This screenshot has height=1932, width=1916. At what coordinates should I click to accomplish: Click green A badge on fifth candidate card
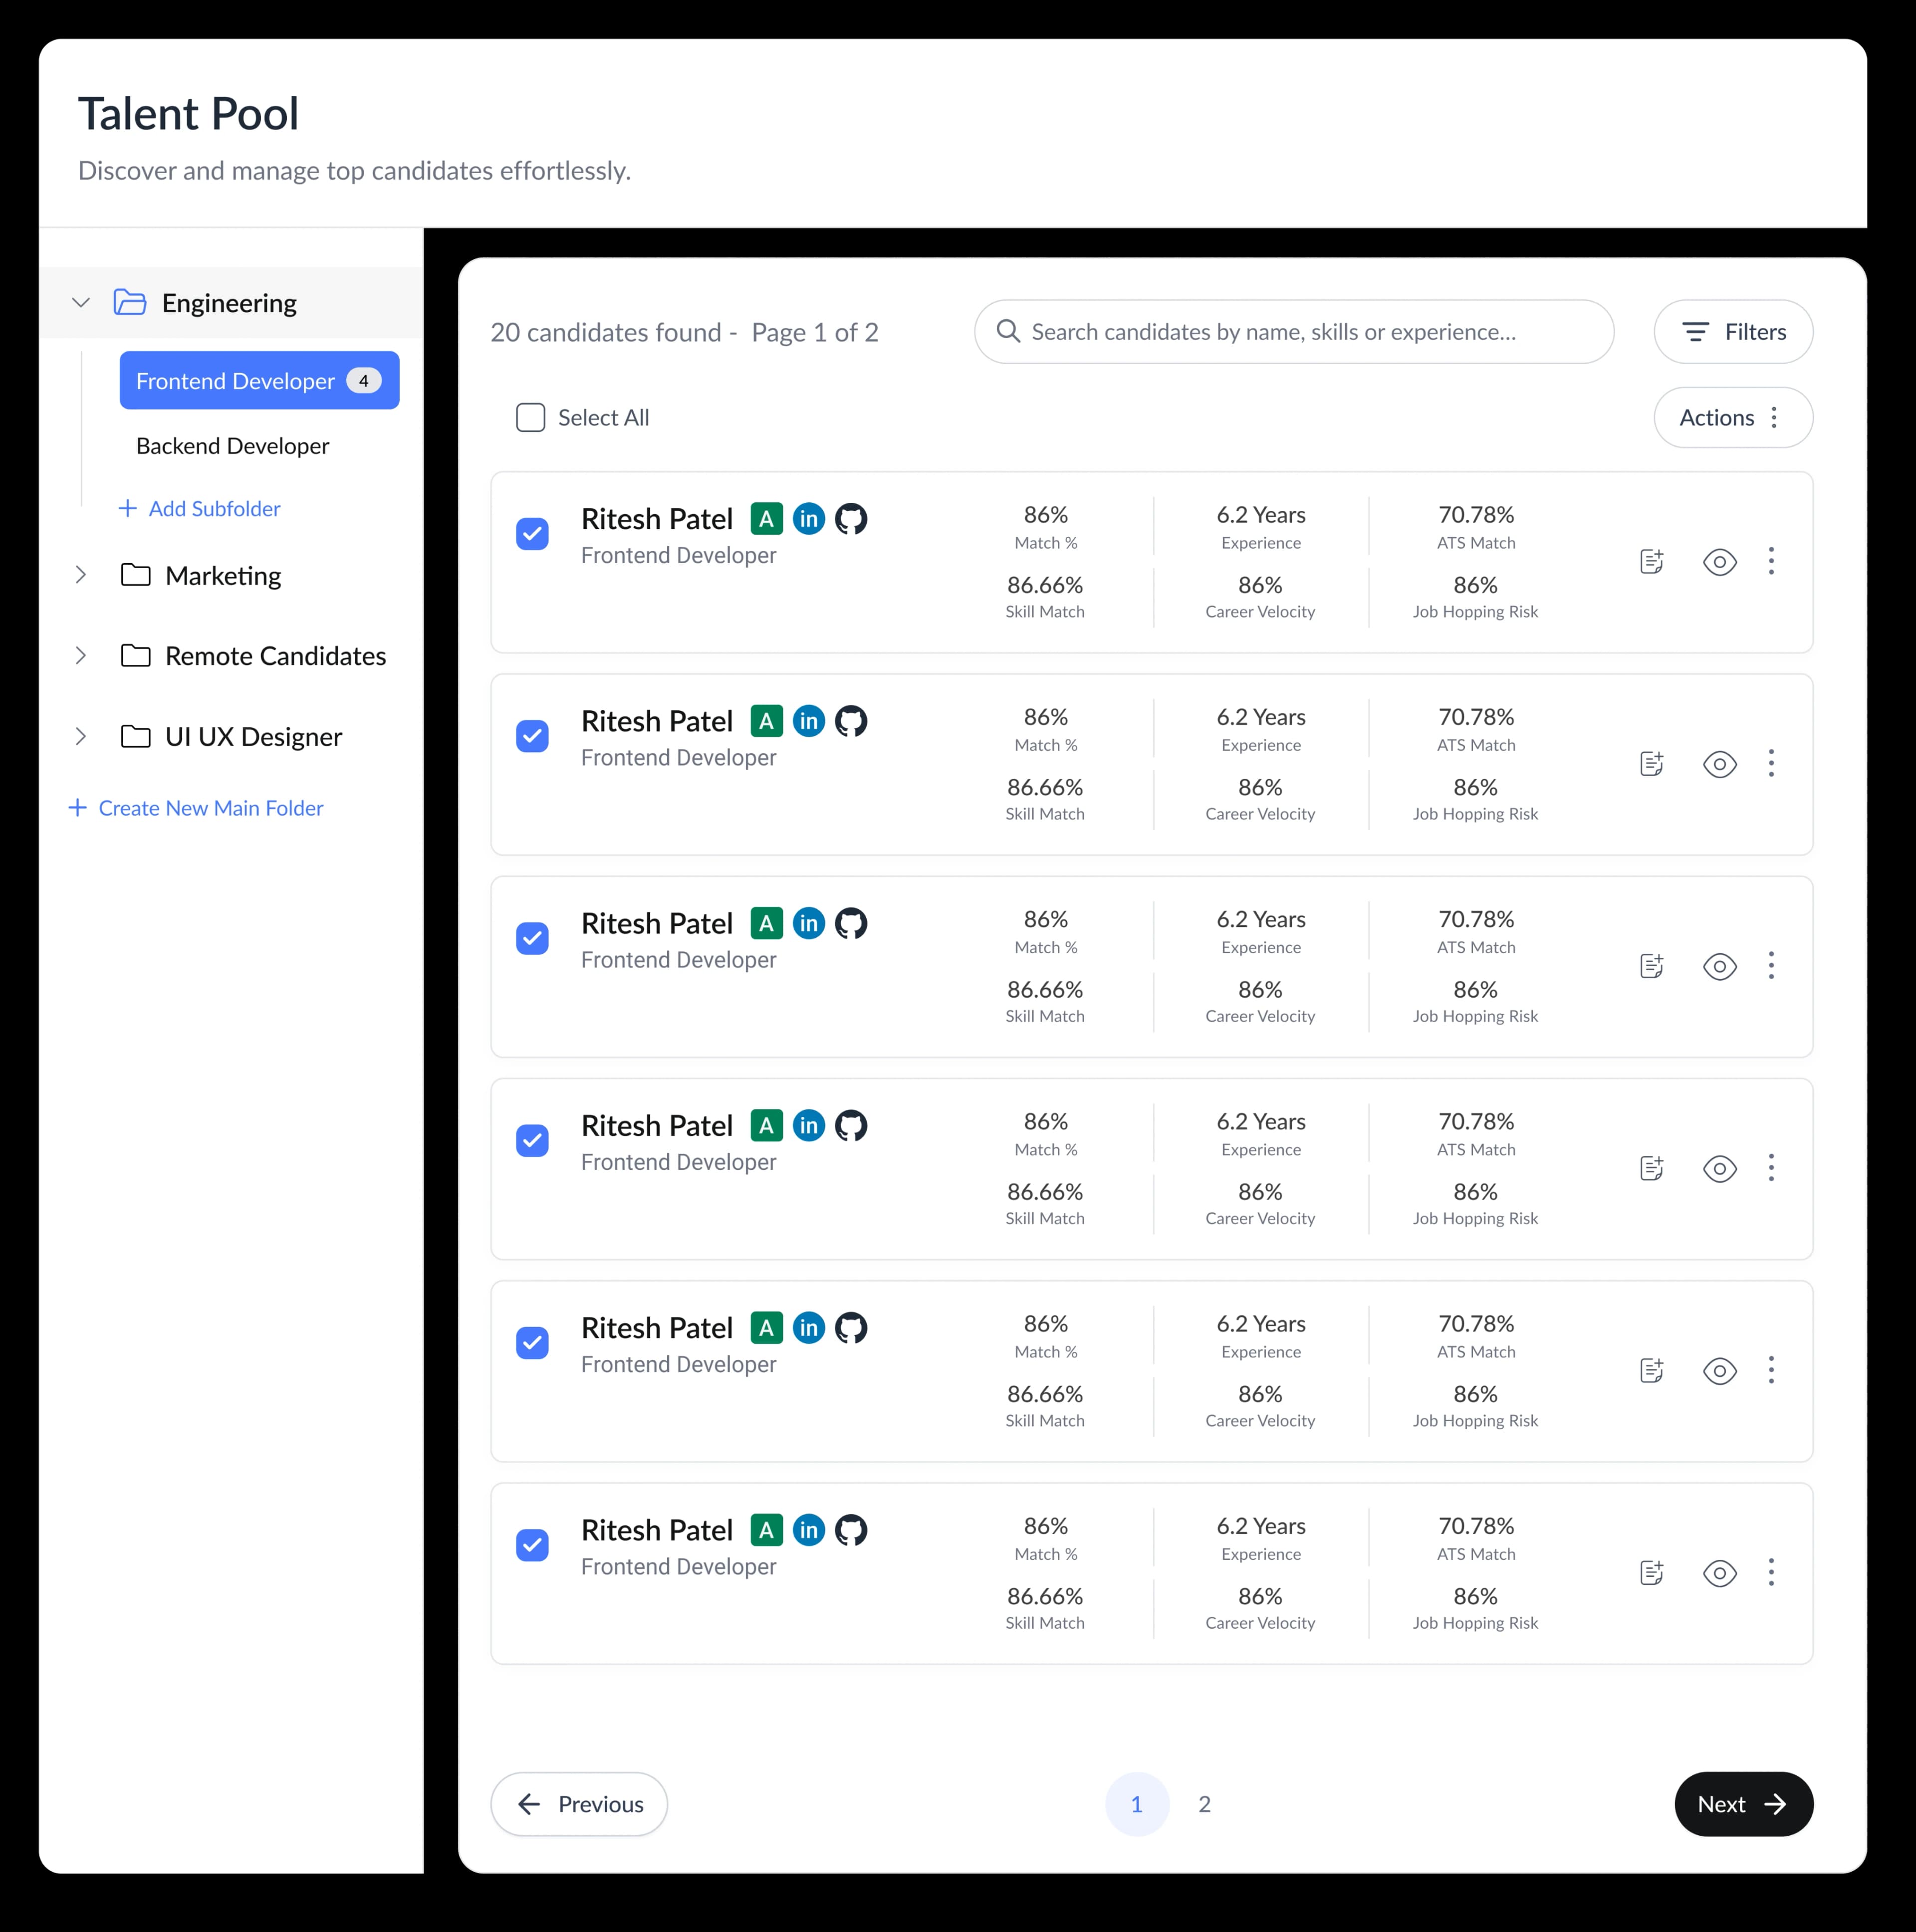coord(766,1328)
